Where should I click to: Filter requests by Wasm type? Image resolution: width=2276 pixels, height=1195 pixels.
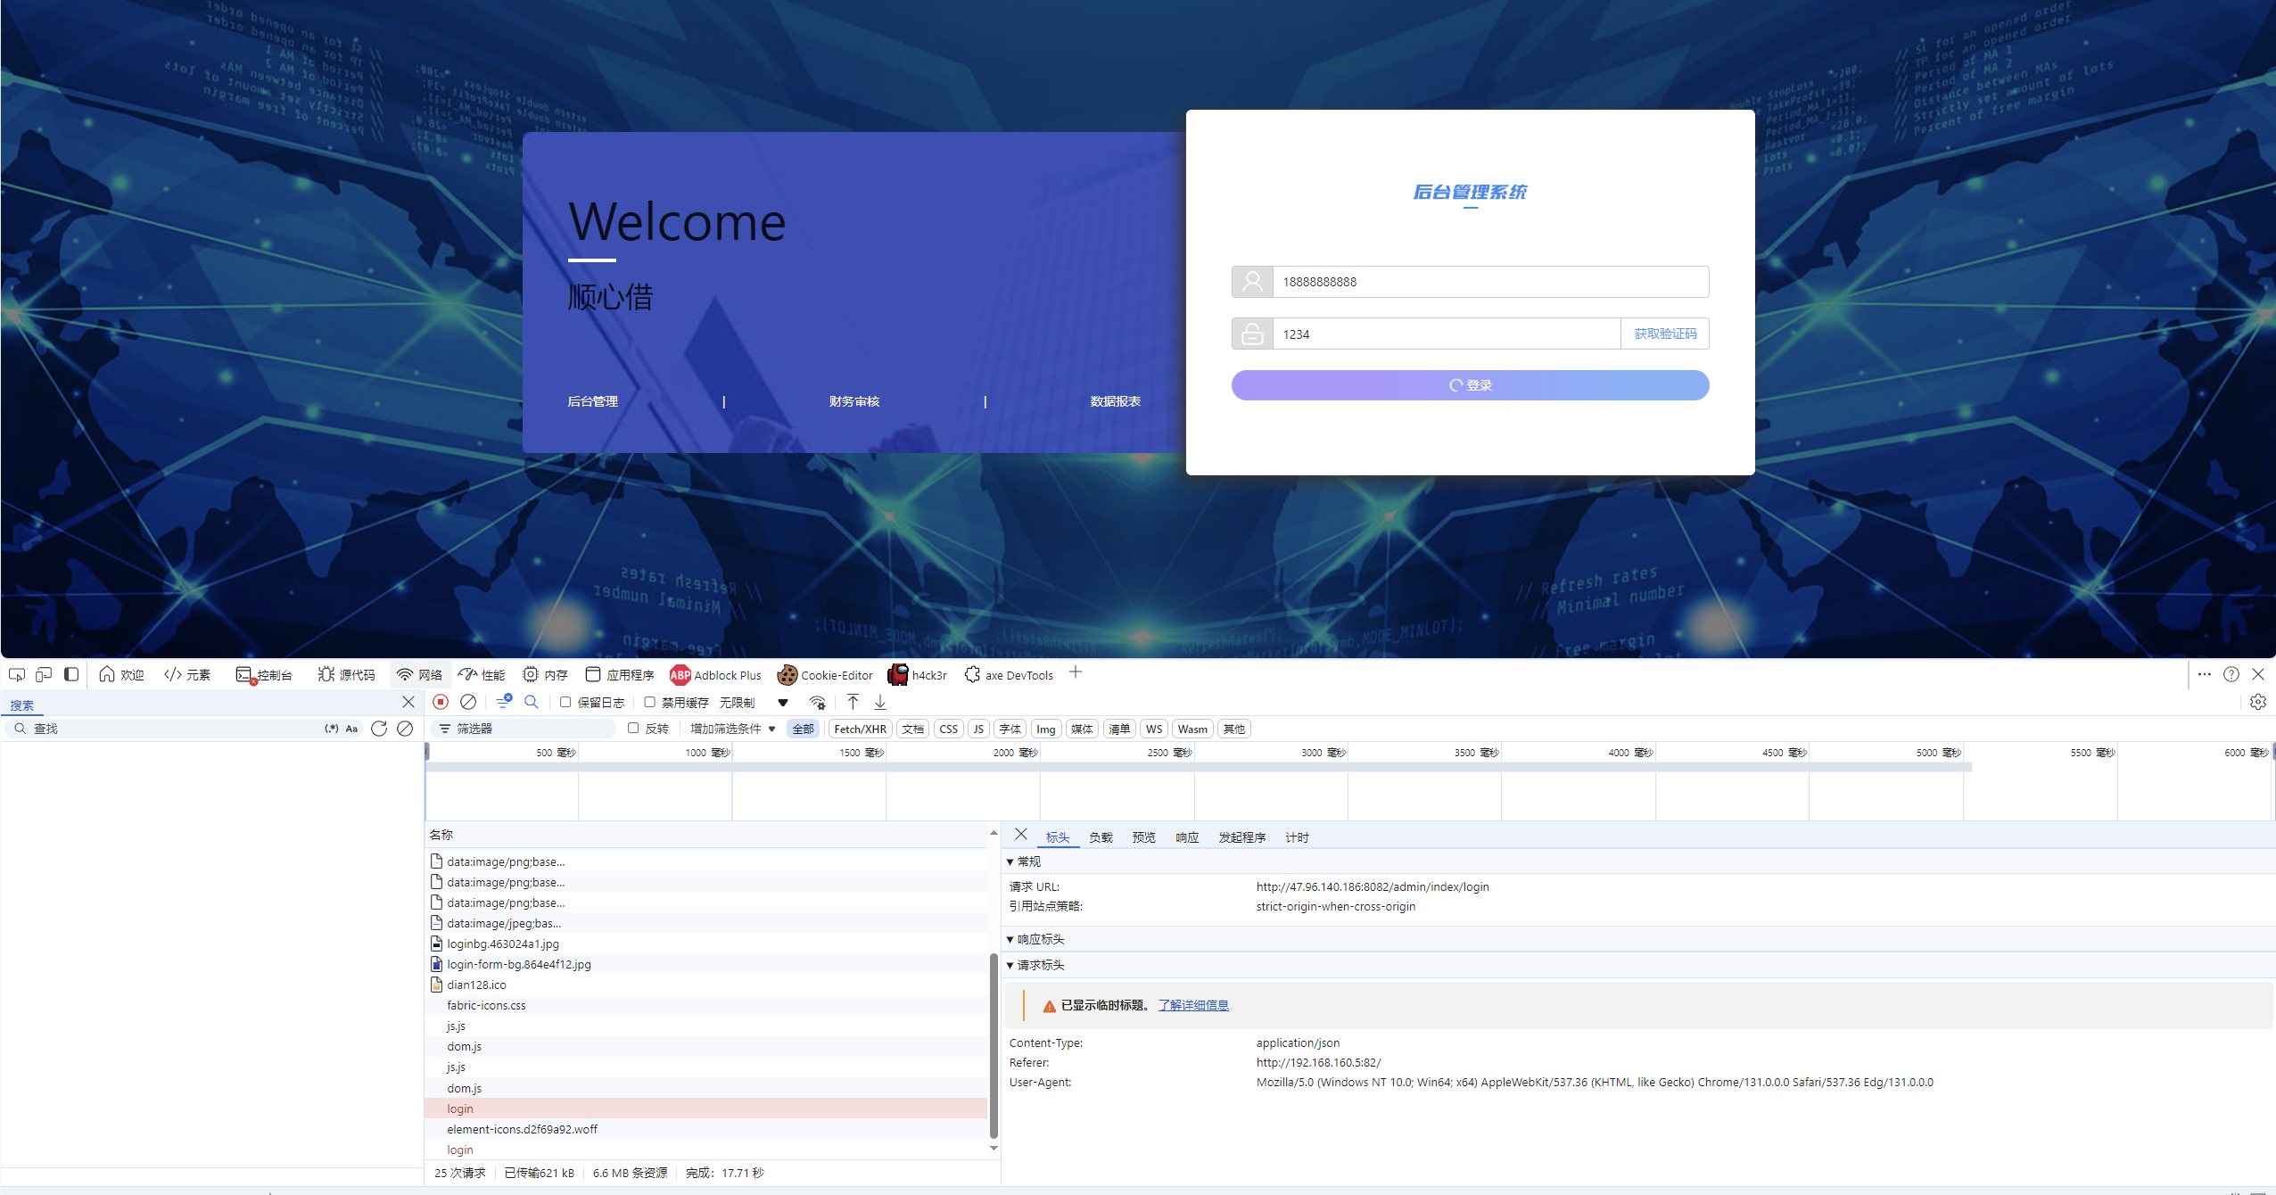pos(1192,729)
